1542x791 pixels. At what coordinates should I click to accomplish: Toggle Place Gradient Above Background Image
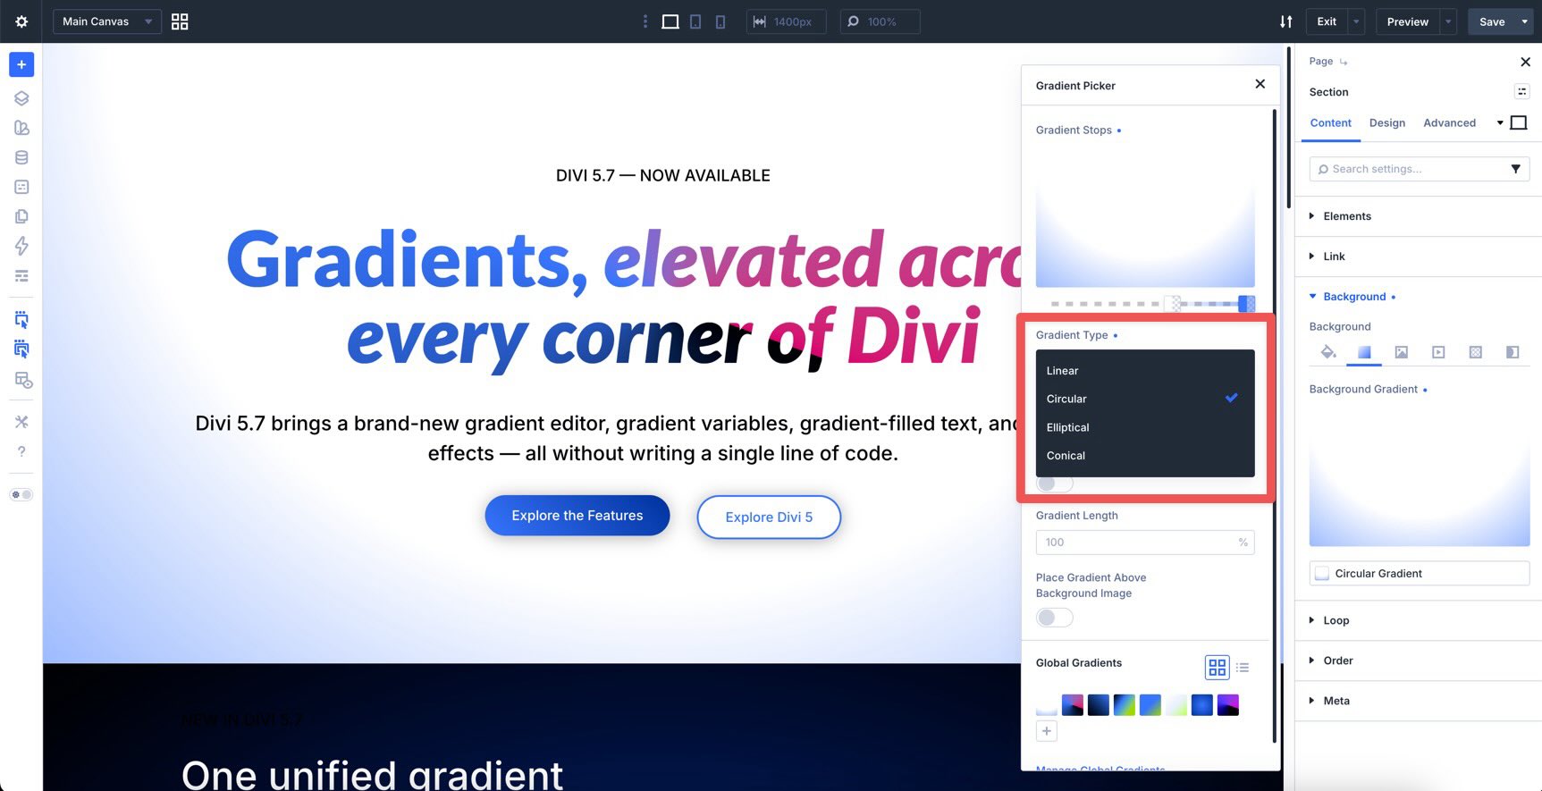click(1054, 618)
